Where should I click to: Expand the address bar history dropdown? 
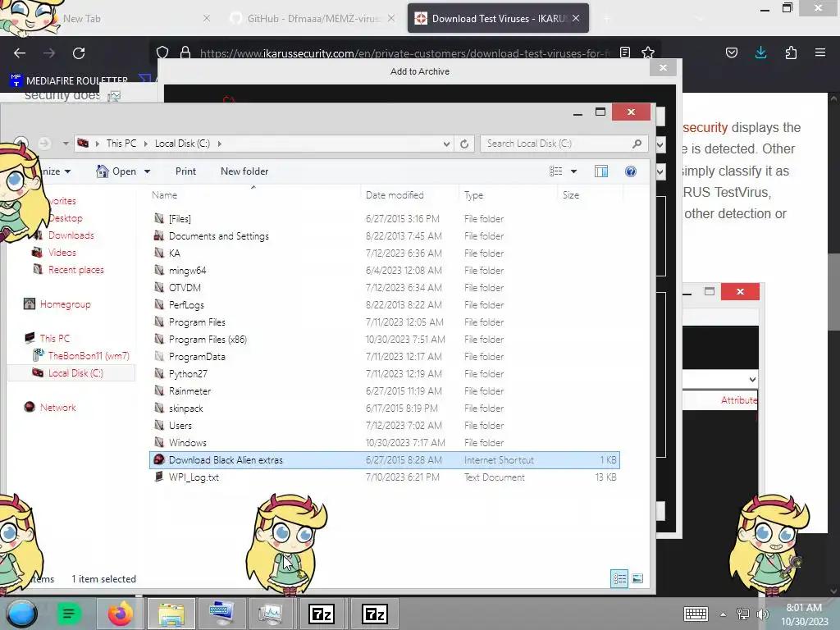click(446, 144)
